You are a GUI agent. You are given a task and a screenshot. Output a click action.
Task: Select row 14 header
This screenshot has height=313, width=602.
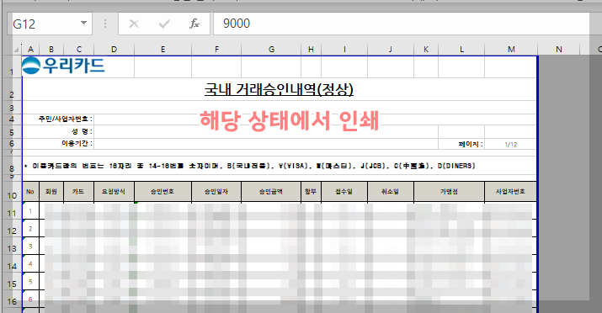12,264
